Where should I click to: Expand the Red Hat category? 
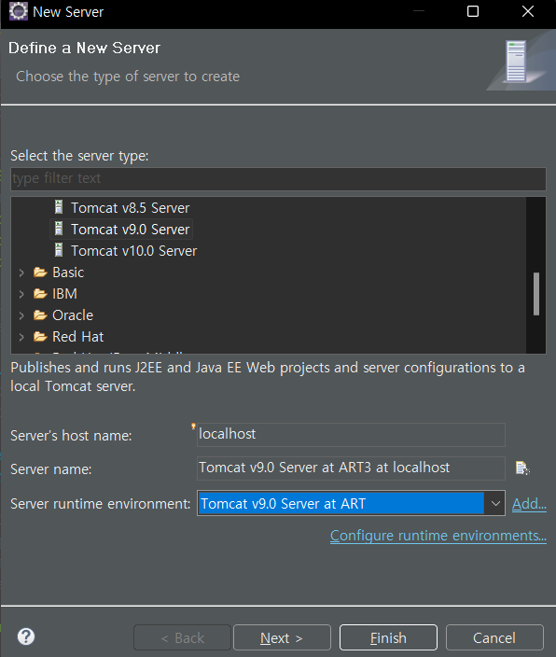pos(21,337)
